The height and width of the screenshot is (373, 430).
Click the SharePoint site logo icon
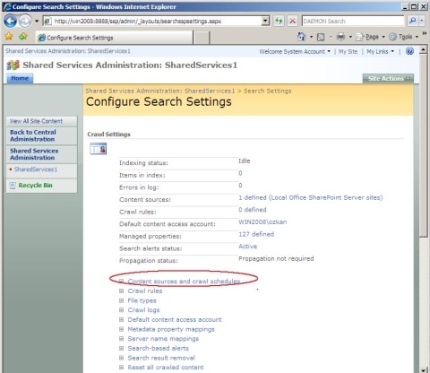13,65
